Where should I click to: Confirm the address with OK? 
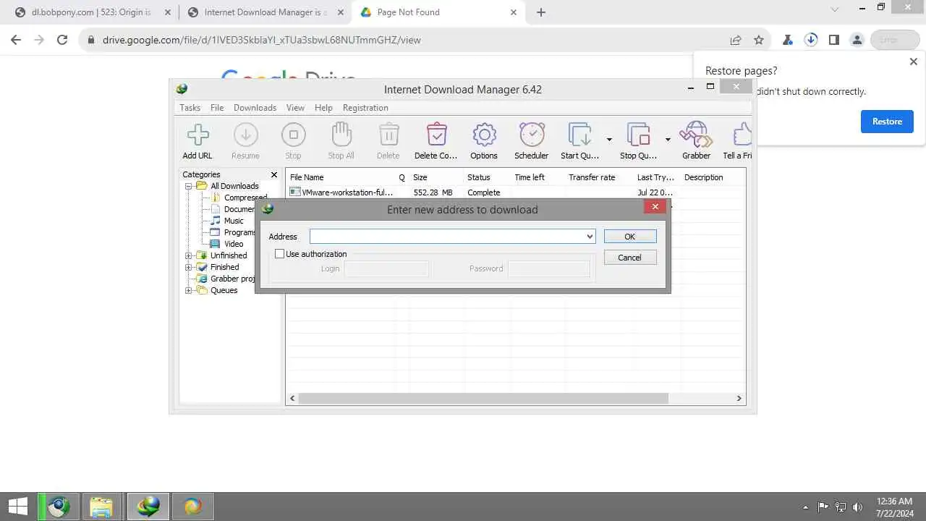coord(629,237)
